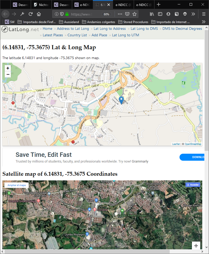
Task: Click the map zoom in plus button
Action: 8,68
